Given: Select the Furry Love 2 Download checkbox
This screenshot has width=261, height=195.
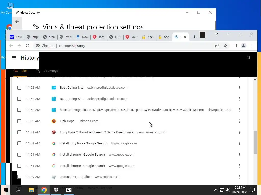Looking at the screenshot, I should 19,132.
